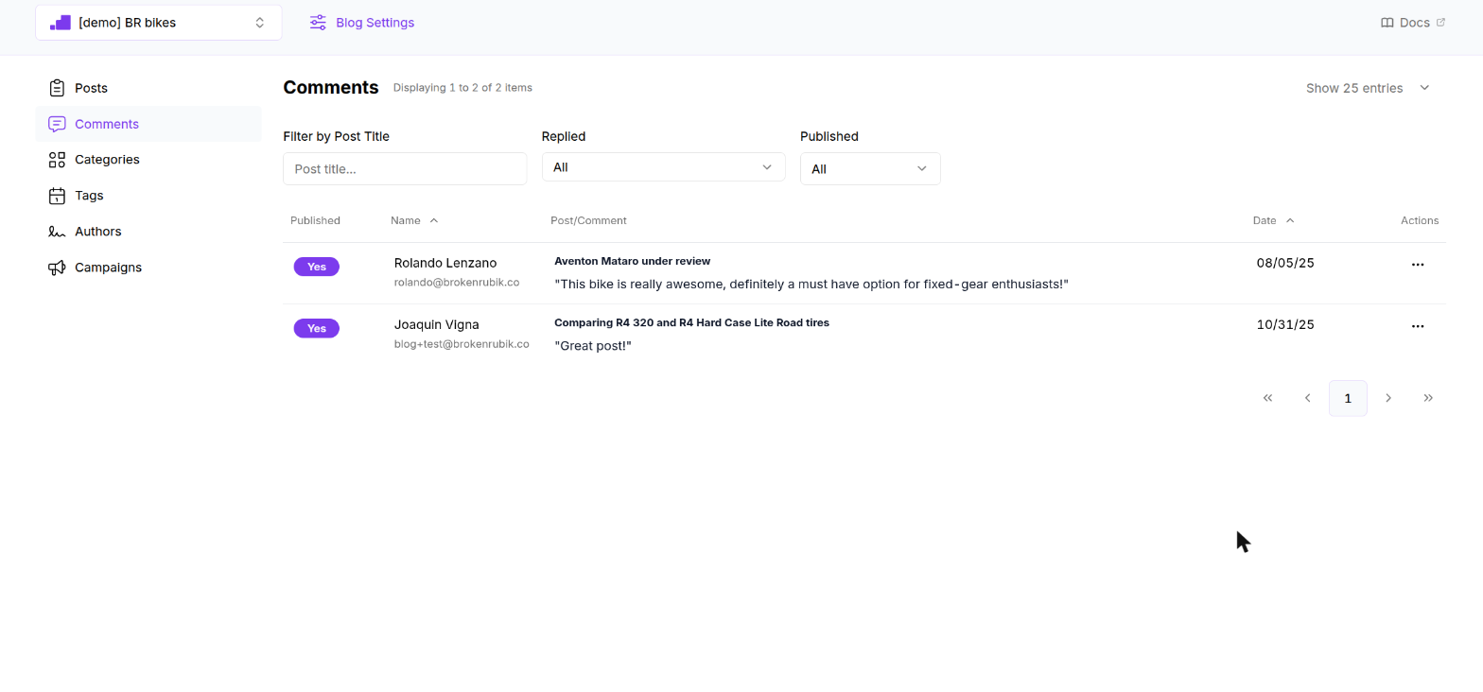Click the Authors signature icon
This screenshot has height=692, width=1483.
tap(57, 232)
